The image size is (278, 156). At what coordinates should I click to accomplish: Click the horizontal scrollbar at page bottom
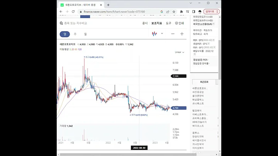[128, 154]
